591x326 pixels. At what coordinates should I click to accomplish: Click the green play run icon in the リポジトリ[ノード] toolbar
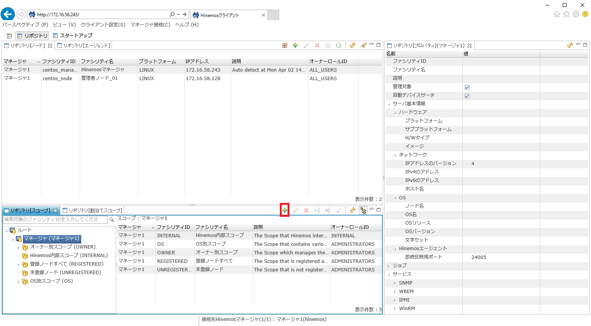339,45
